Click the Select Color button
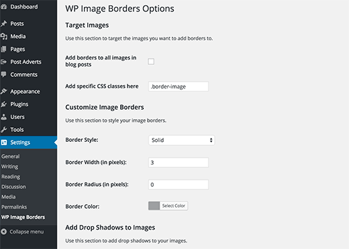The height and width of the screenshot is (249, 349). coord(174,205)
